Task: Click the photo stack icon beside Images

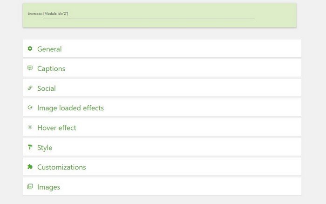Action: [x=30, y=186]
